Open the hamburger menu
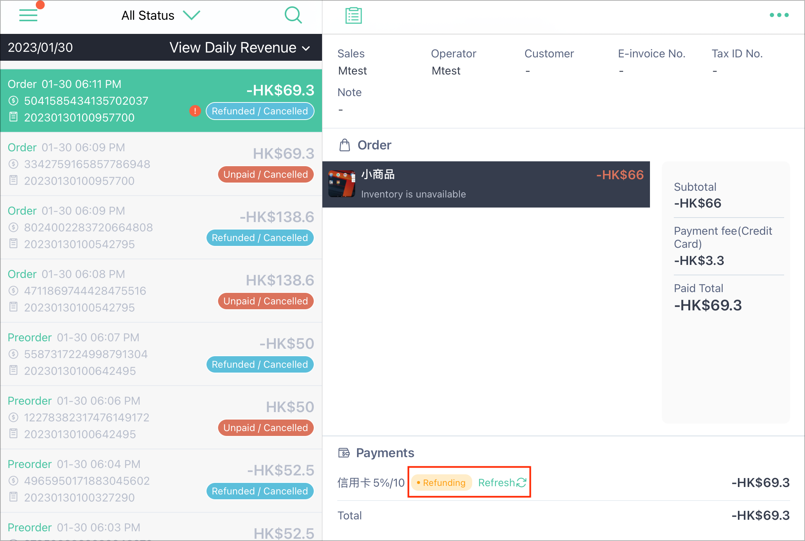Image resolution: width=805 pixels, height=541 pixels. click(x=28, y=15)
